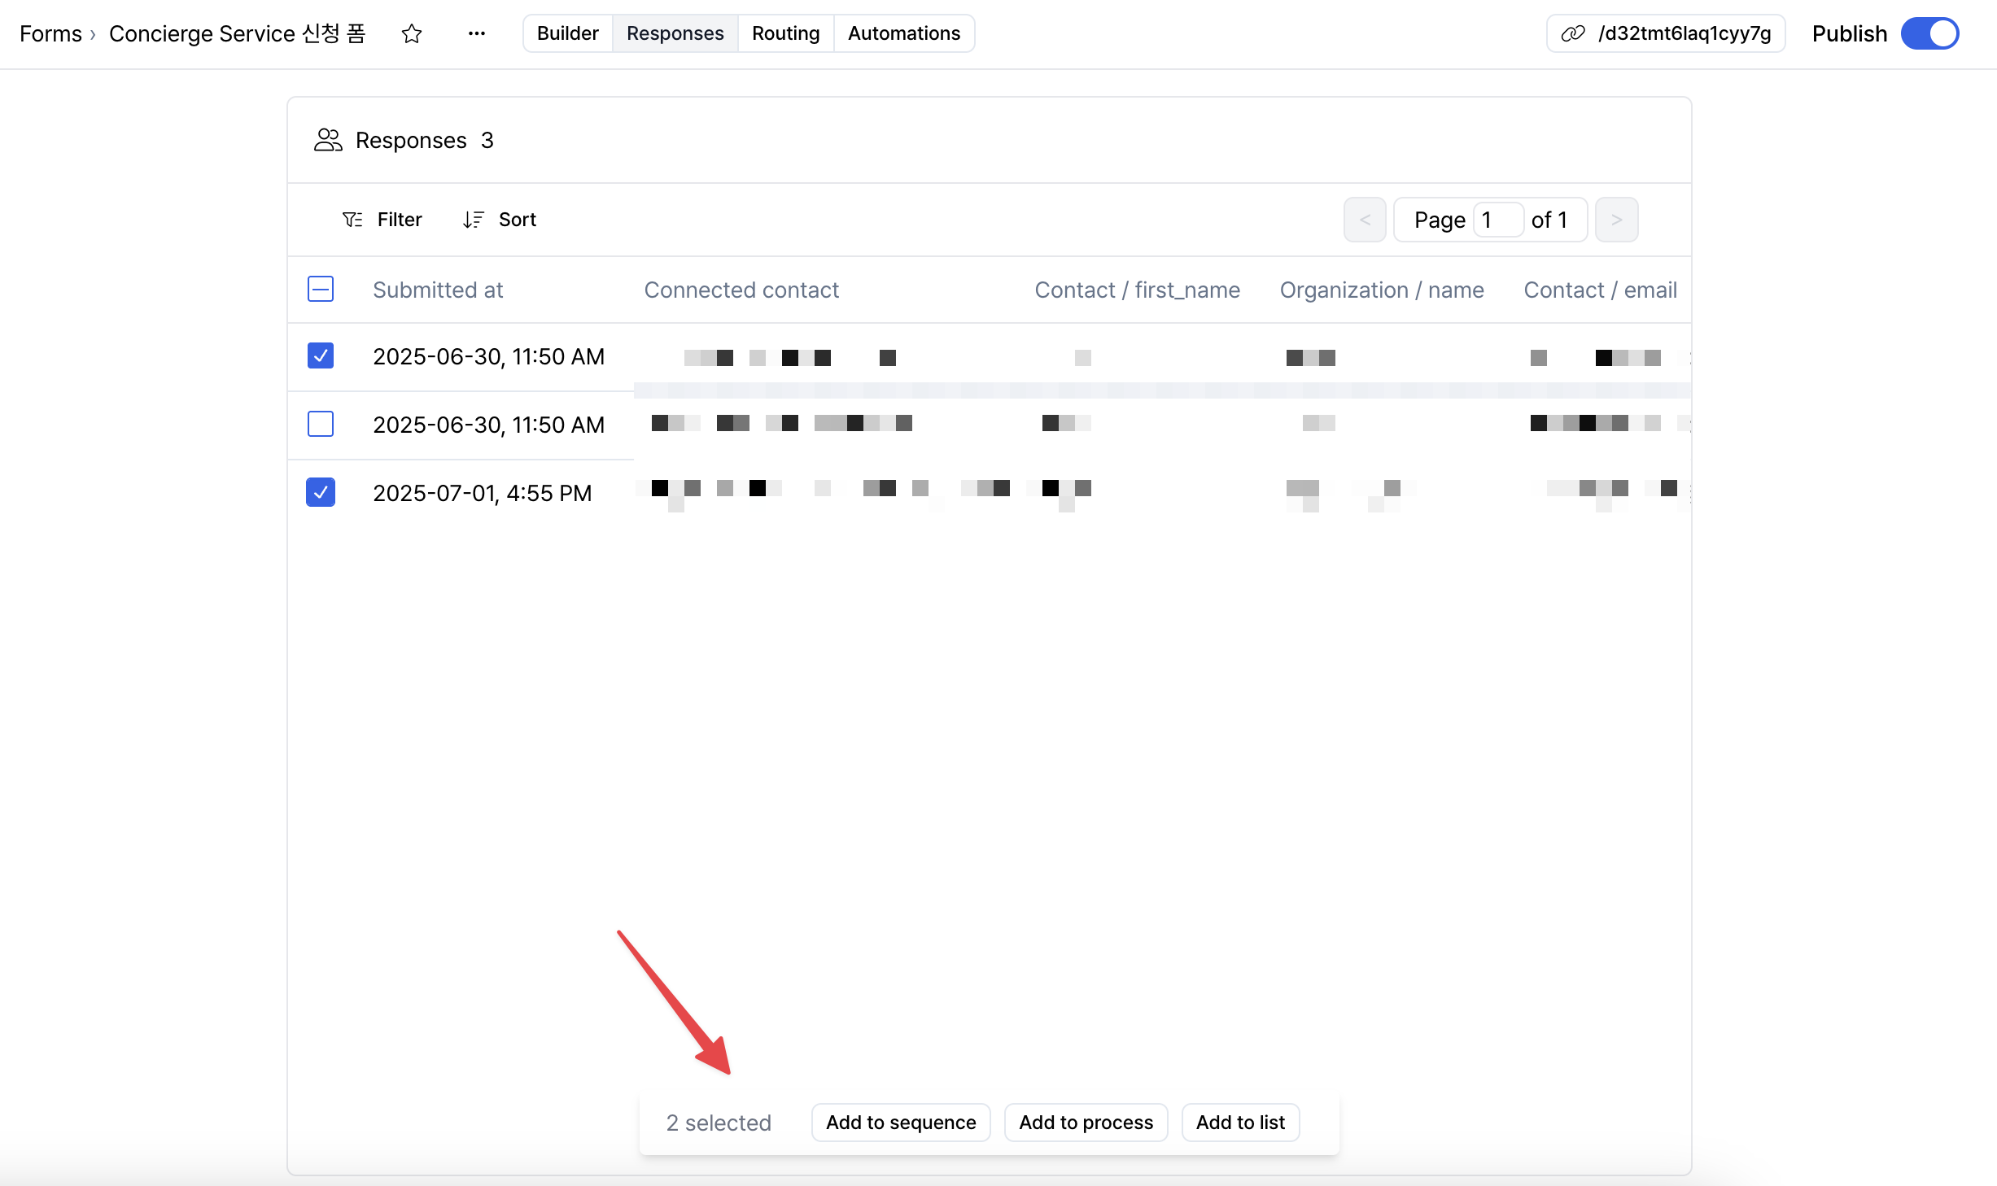Navigate to Forms breadcrumb link
Screen dimensions: 1997x1186
point(50,33)
